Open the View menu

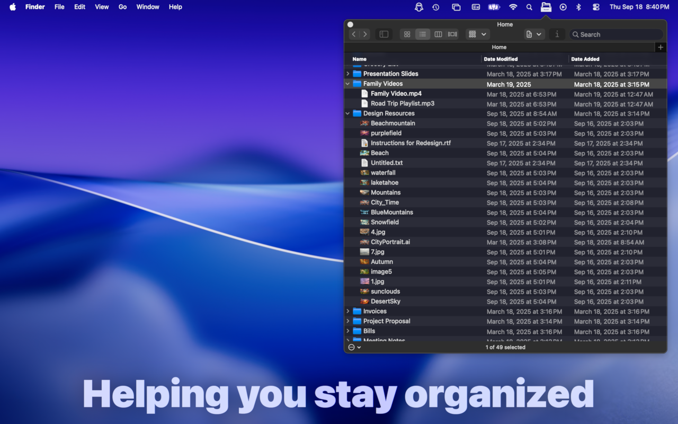click(101, 7)
